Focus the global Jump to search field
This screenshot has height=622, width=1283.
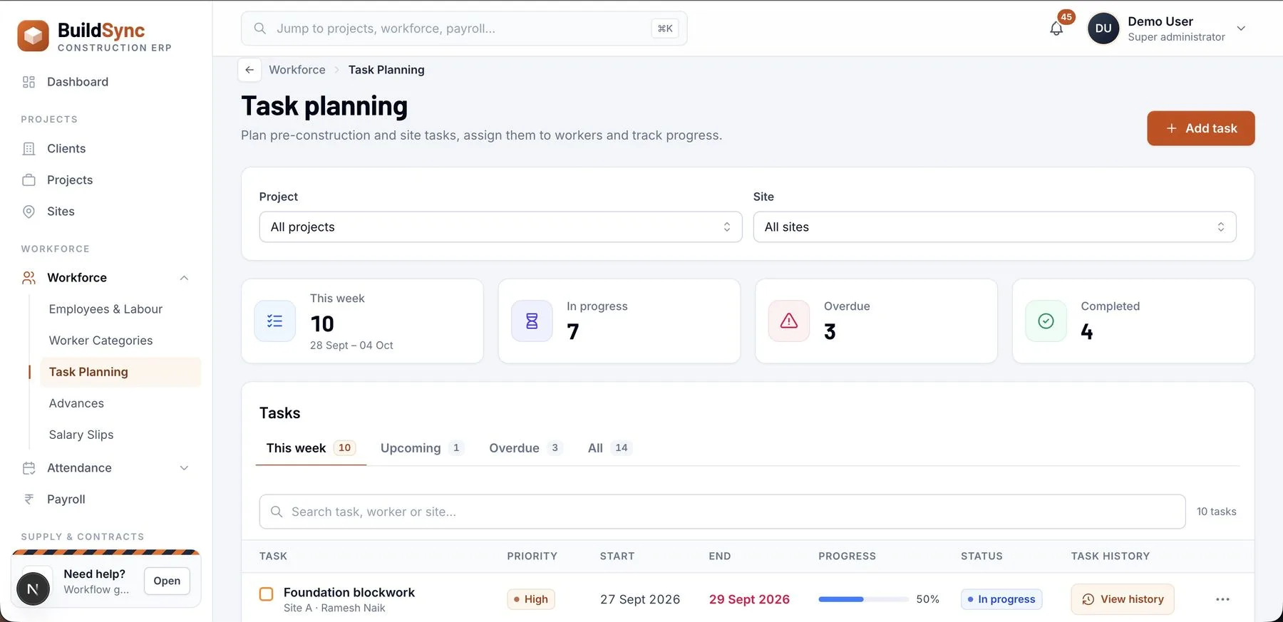(x=464, y=28)
